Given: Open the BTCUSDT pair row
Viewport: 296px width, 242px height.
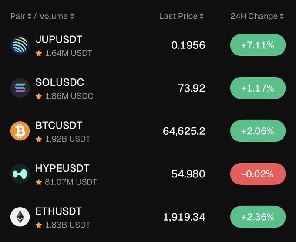Looking at the screenshot, I should [148, 131].
